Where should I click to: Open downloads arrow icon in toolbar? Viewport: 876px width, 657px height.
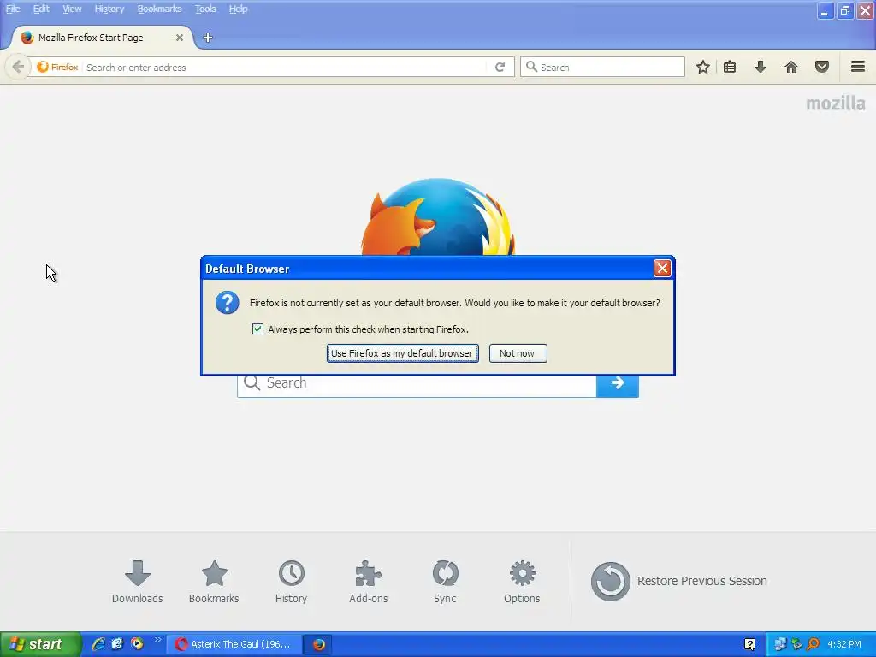(x=761, y=67)
